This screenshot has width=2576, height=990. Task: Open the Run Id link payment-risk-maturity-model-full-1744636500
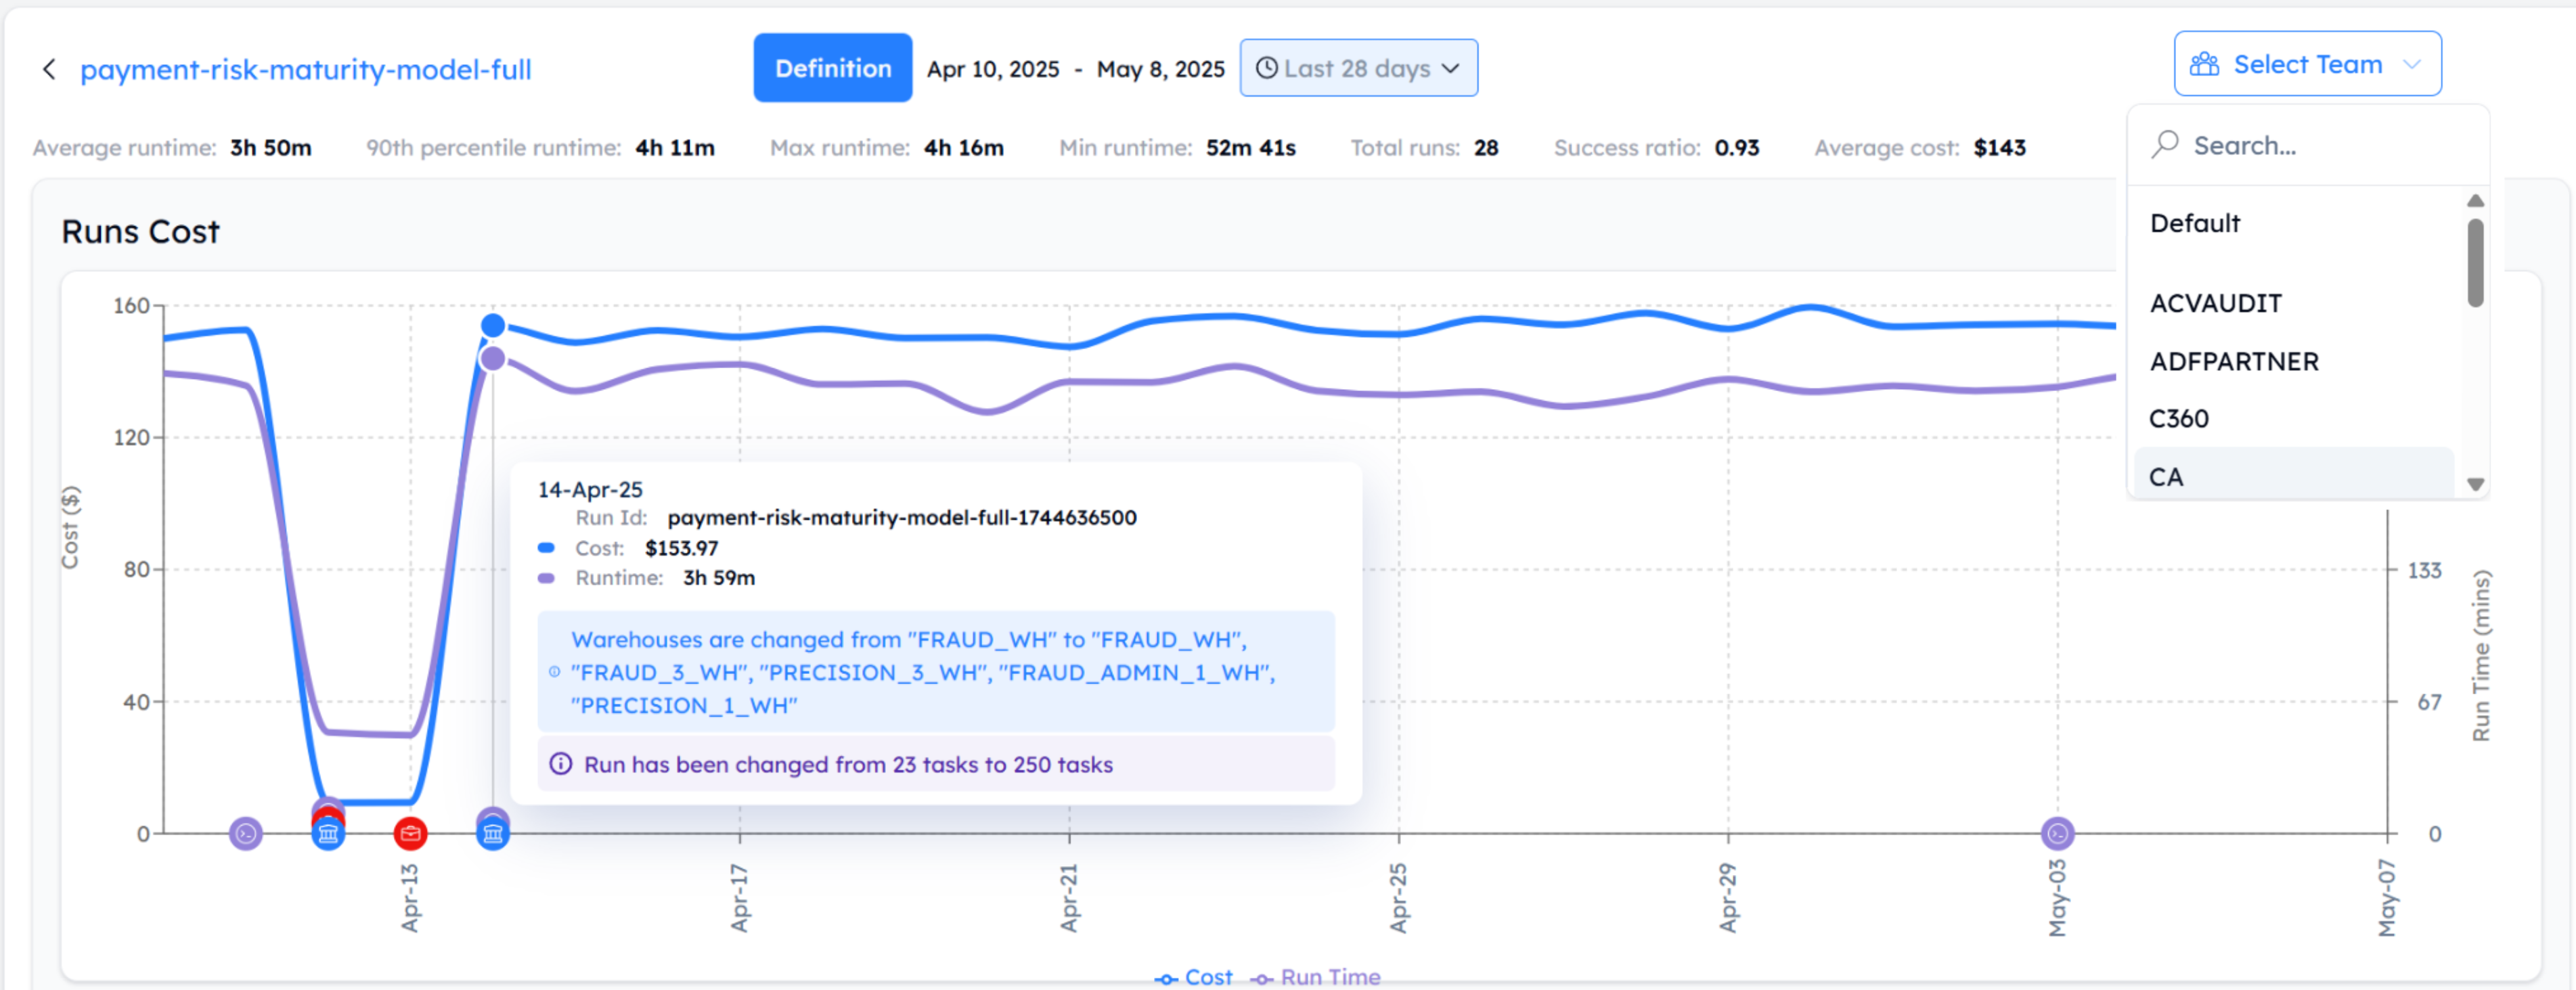click(902, 517)
